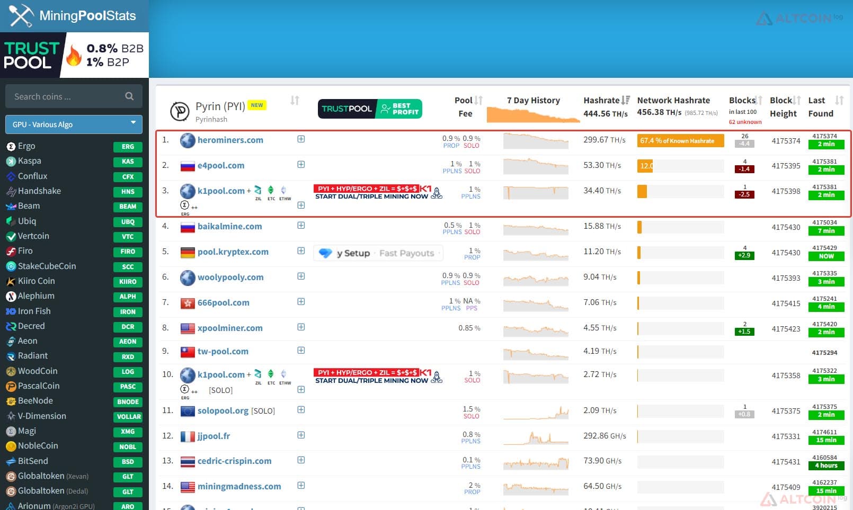This screenshot has width=853, height=510.
Task: Click the Ergo coin icon in sidebar
Action: coord(11,146)
